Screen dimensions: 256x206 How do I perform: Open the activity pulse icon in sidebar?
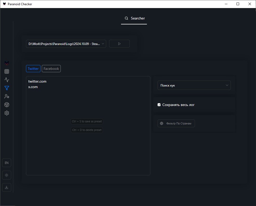(7, 80)
